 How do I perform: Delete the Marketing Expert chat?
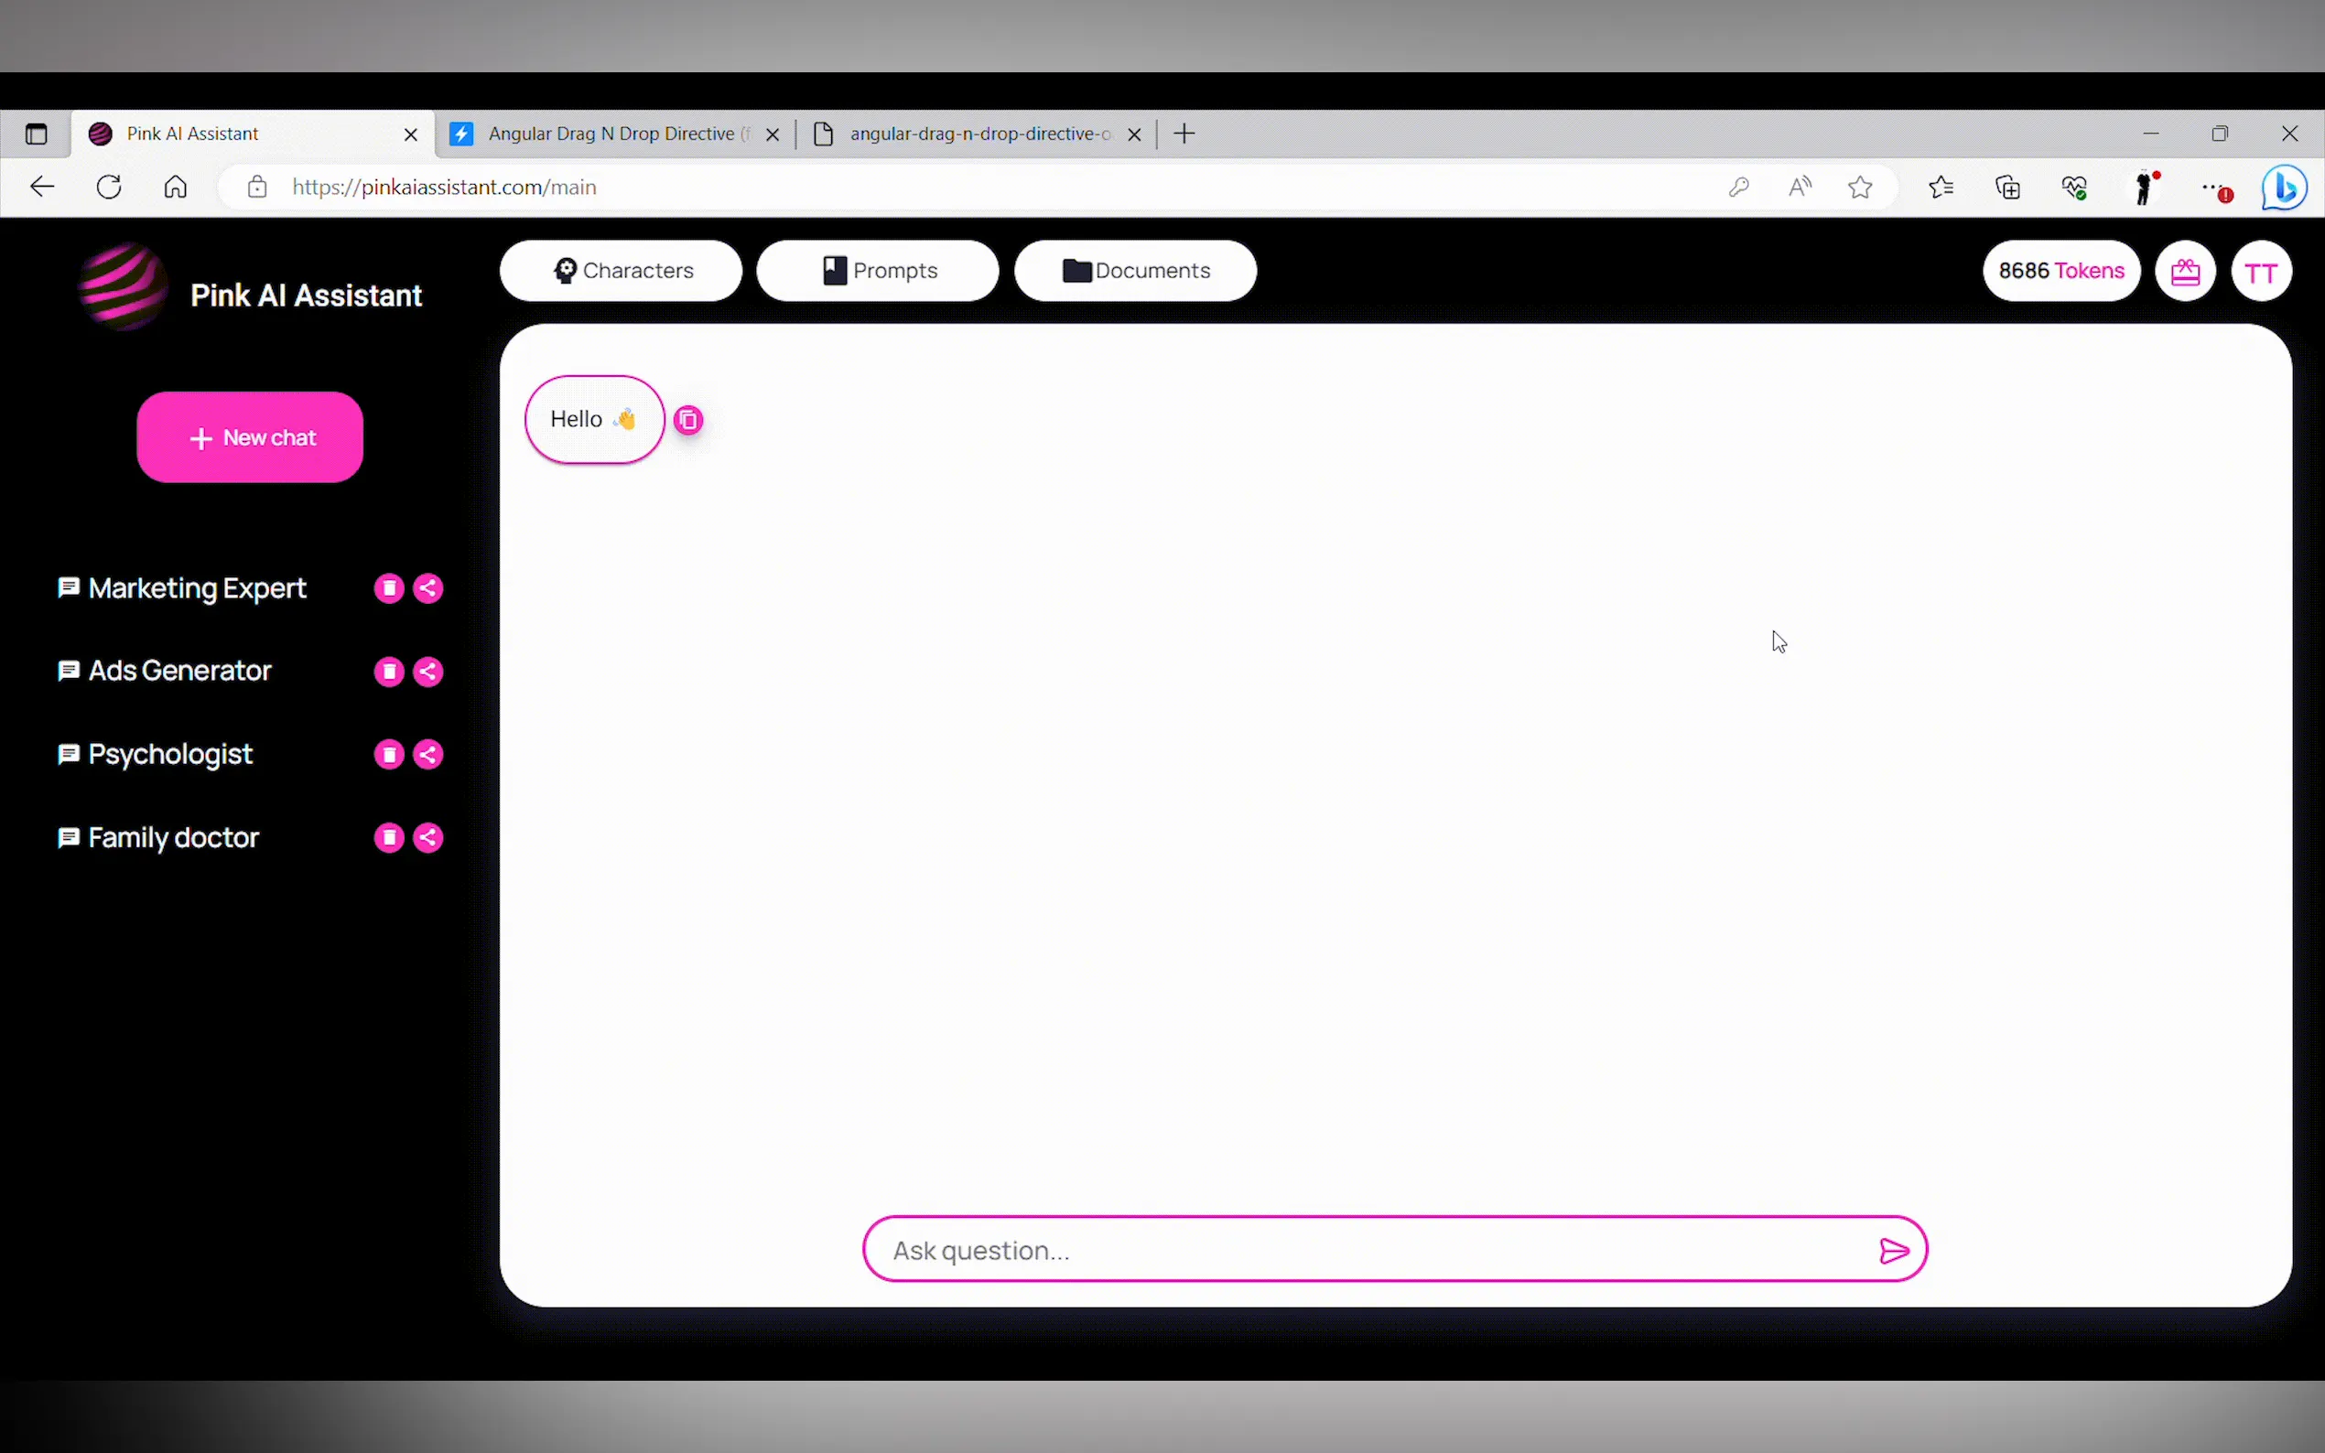[x=388, y=588]
